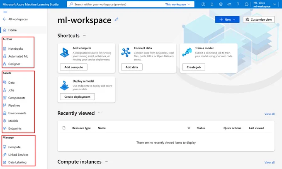Click the Models cube icon

(x=5, y=121)
